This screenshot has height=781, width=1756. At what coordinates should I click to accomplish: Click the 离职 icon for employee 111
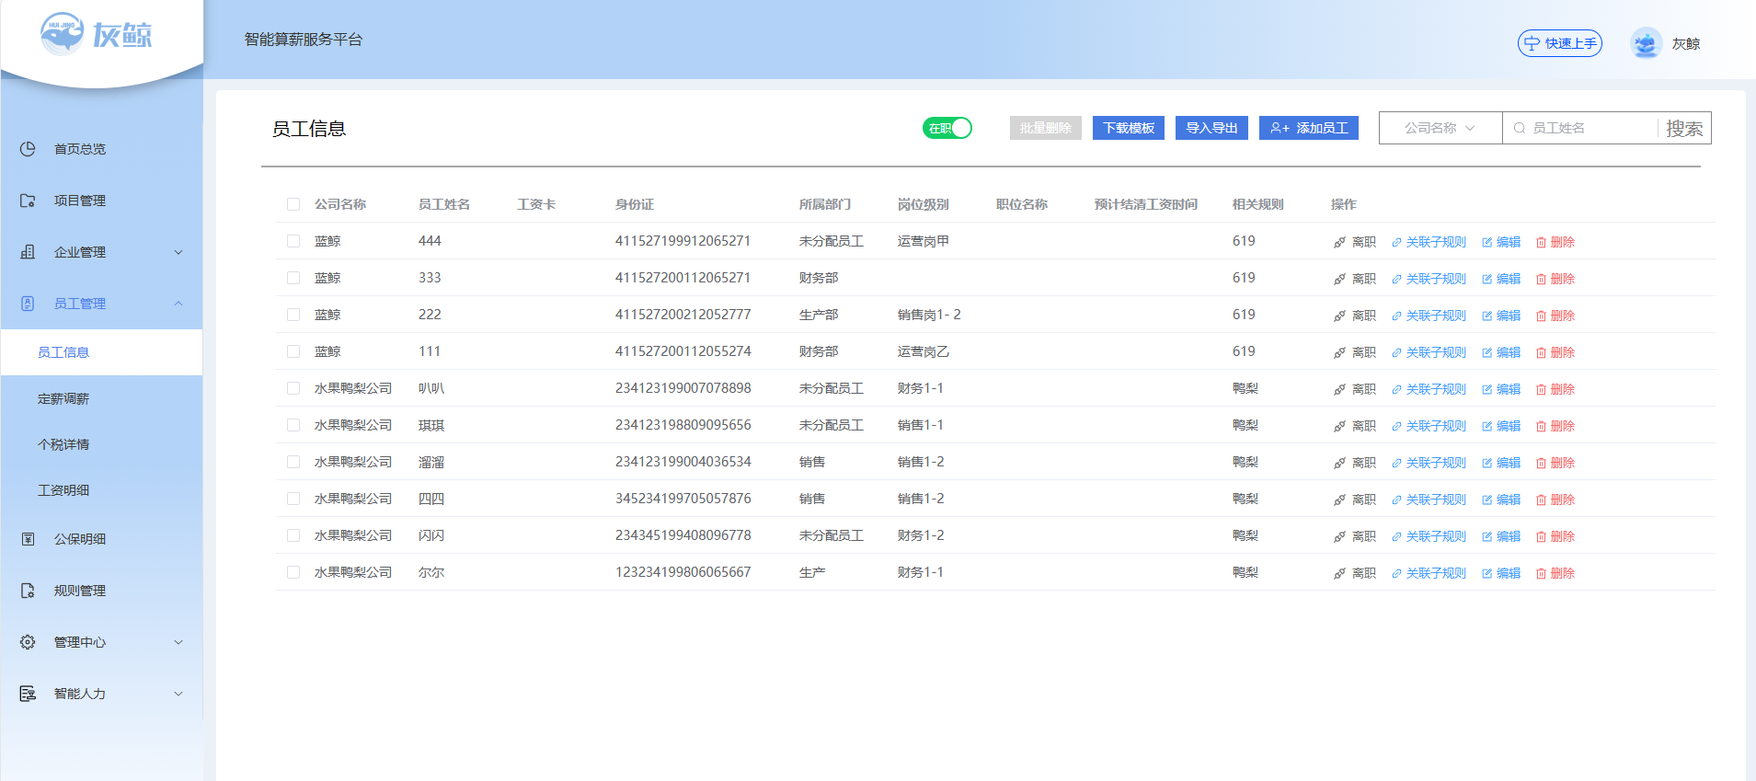point(1339,353)
